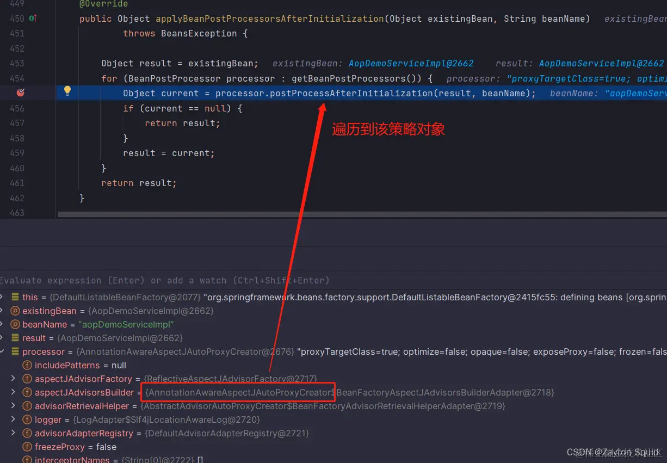
Task: Click line number 462 in the gutter
Action: 17,198
